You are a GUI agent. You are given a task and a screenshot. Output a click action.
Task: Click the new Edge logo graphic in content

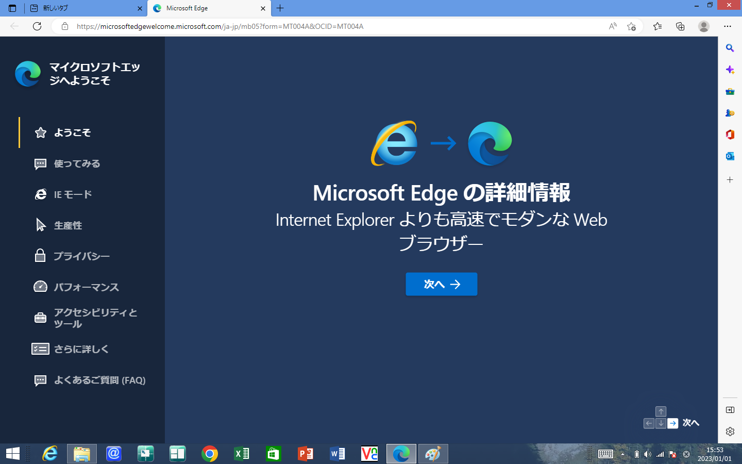pyautogui.click(x=490, y=143)
